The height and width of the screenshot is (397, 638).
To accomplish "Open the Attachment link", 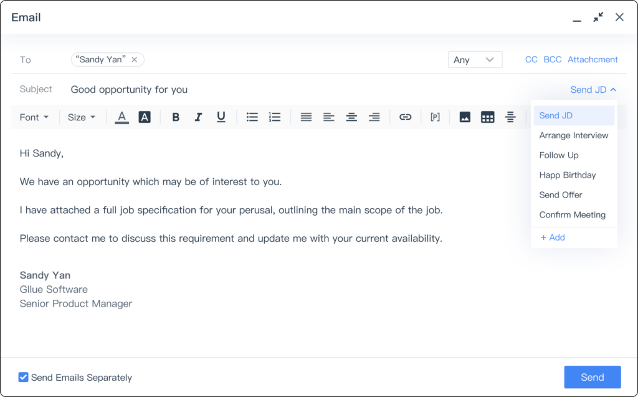I will pyautogui.click(x=593, y=59).
